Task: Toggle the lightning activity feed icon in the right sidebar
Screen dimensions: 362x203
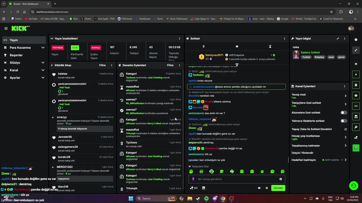Action: pyautogui.click(x=356, y=74)
